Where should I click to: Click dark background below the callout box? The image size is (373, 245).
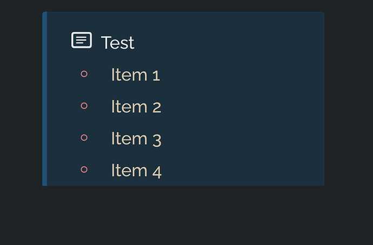pyautogui.click(x=186, y=215)
